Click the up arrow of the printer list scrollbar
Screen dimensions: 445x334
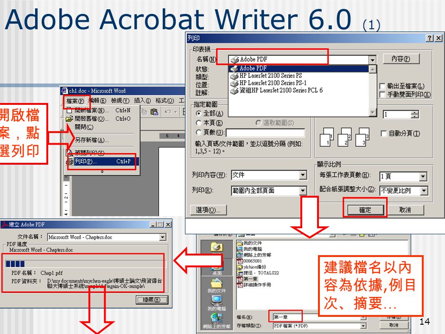coord(373,69)
